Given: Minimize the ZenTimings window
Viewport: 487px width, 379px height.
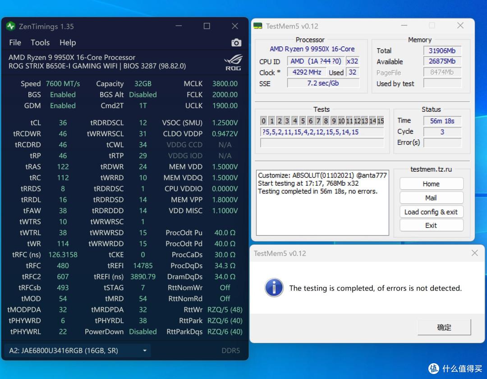Looking at the screenshot, I should (179, 26).
